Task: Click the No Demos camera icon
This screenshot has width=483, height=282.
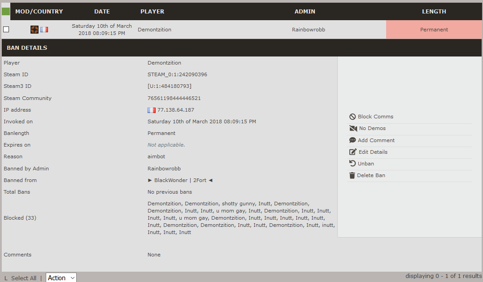Action: [x=353, y=128]
